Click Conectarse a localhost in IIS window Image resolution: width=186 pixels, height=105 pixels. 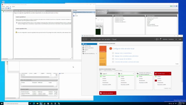pyautogui.click(x=119, y=18)
